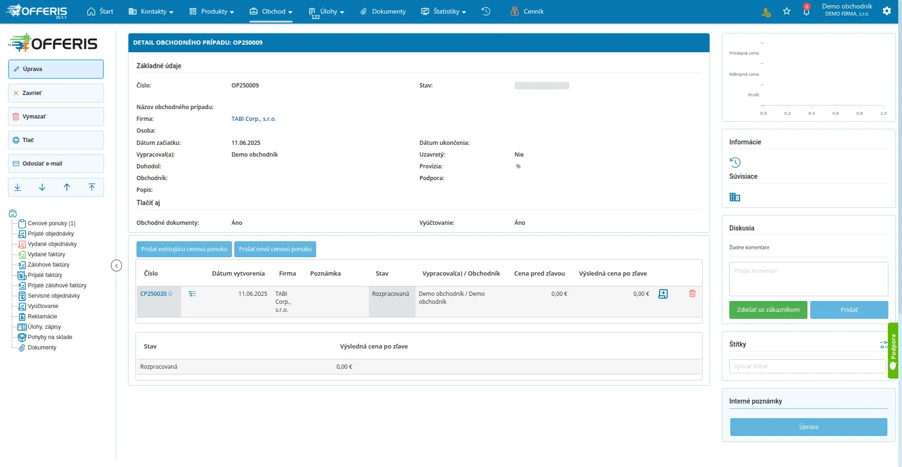Copy quote CP250020 using the plus icon
The width and height of the screenshot is (902, 467).
point(663,294)
